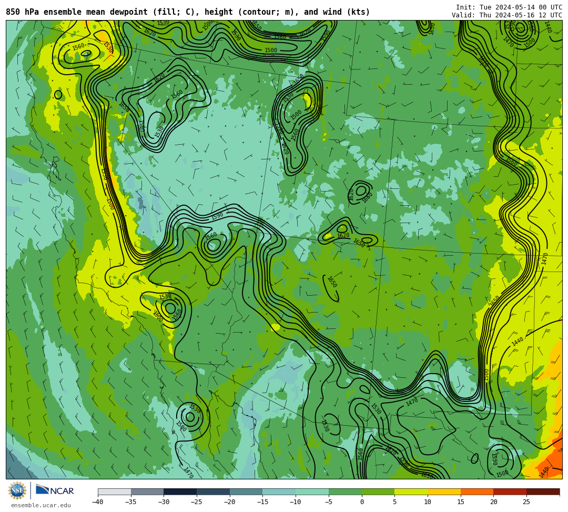Pick the dark navy -30 to -25 swatch
The height and width of the screenshot is (512, 568).
(180, 491)
